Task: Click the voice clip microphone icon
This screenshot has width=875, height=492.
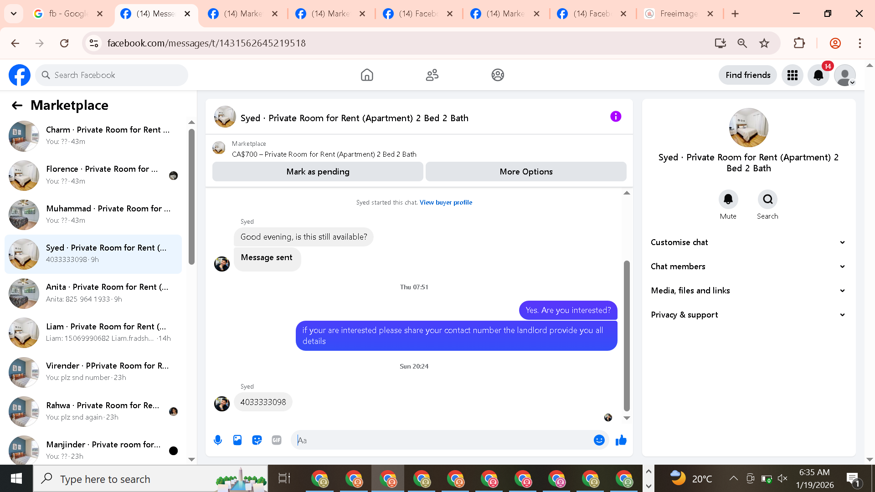Action: [218, 440]
